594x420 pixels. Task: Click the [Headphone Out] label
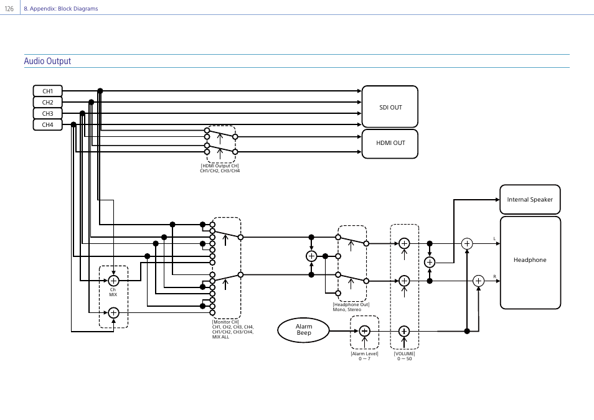tap(351, 304)
